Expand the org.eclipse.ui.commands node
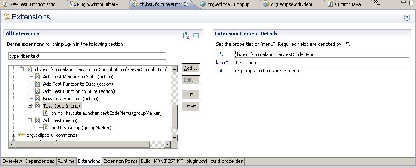Screen dimensions: 416x168 click(14, 135)
